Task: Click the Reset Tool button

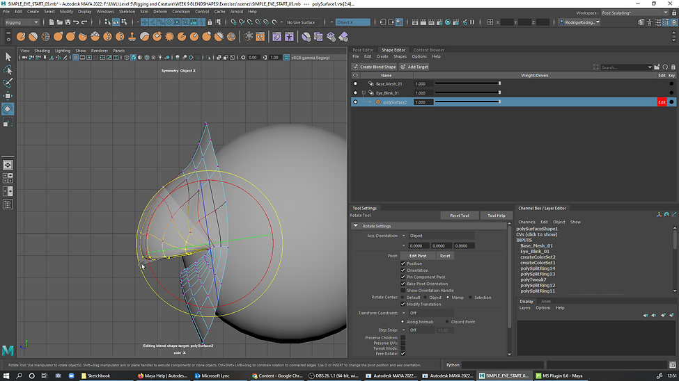Action: point(460,216)
